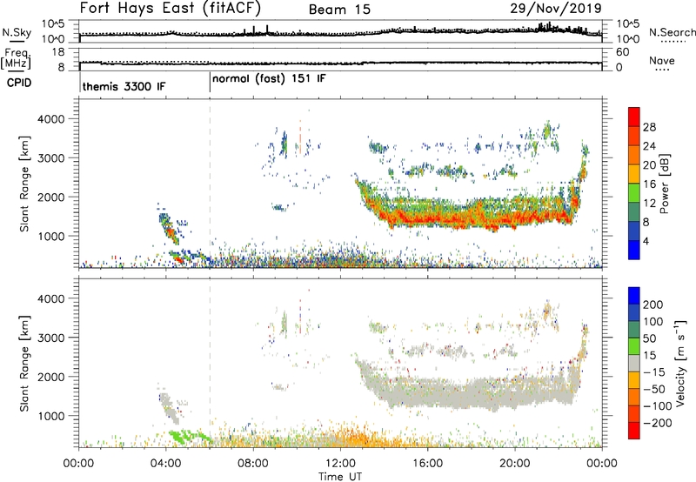Viewport: 696px width, 482px height.
Task: Click the '18' frequency axis tick label
Action: pyautogui.click(x=58, y=52)
